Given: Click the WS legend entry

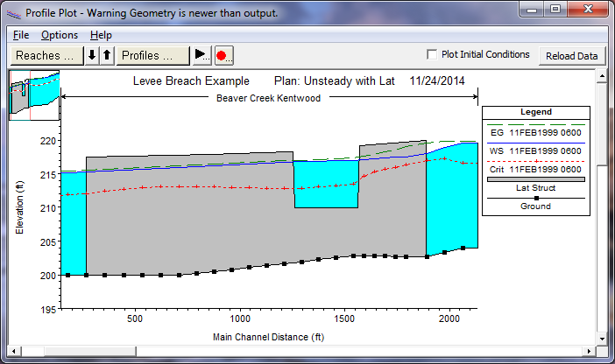Looking at the screenshot, I should (x=535, y=150).
